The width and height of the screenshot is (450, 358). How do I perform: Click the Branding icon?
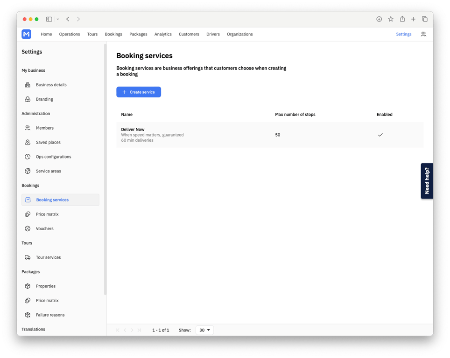click(28, 99)
